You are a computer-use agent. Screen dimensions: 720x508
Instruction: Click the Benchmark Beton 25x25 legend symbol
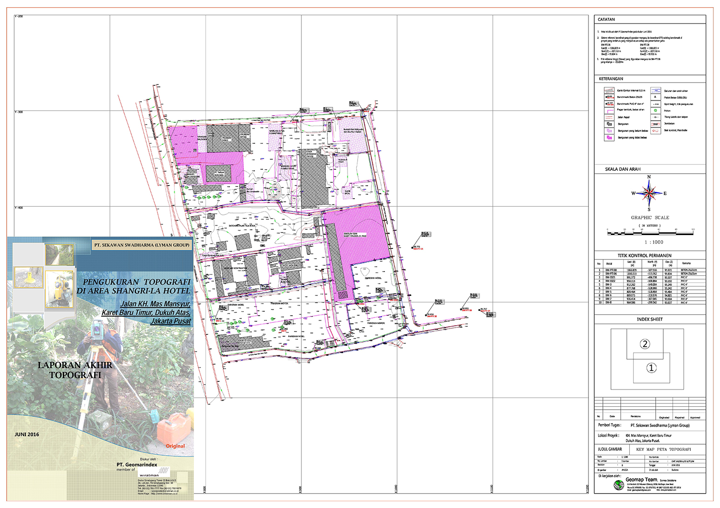tap(609, 97)
